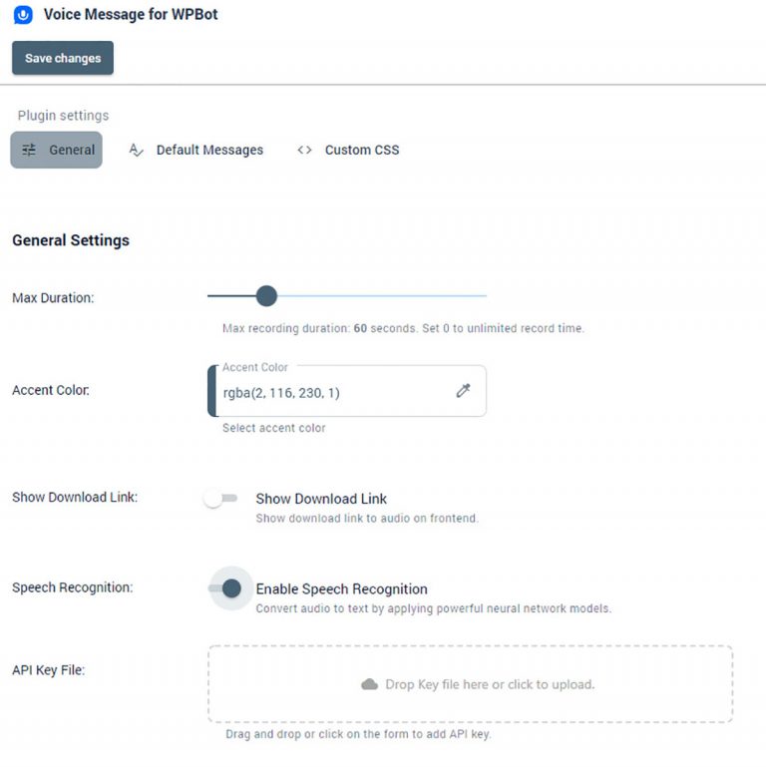766x767 pixels.
Task: Click the 'General Settings' heading
Action: pos(71,240)
